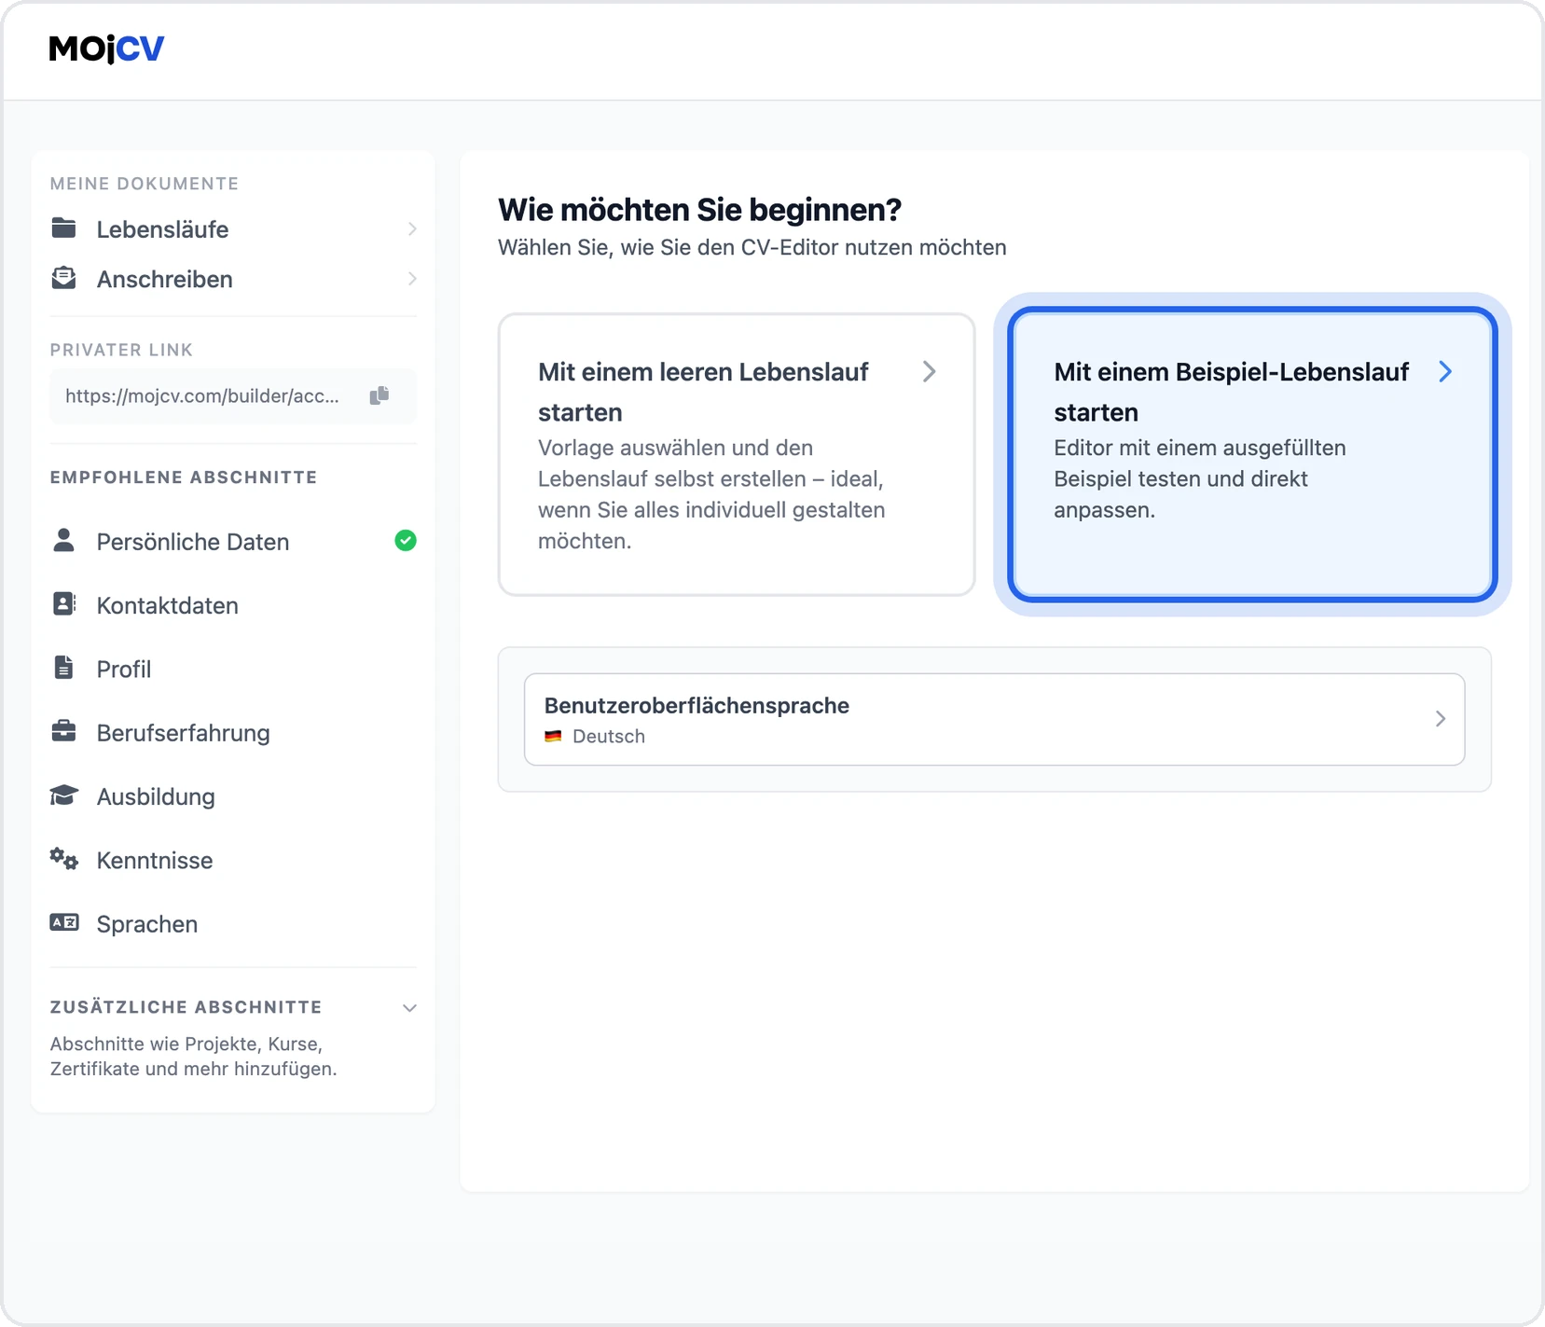Open the Kontaktdaten section
Image resolution: width=1545 pixels, height=1327 pixels.
233,605
